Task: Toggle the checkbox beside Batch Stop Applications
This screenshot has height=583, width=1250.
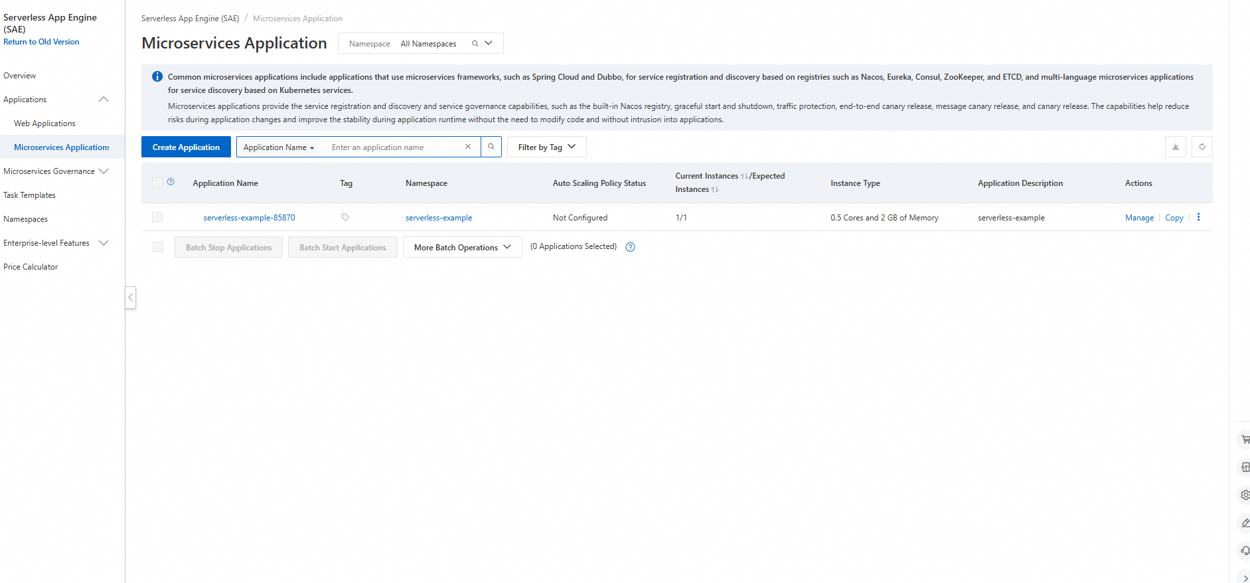Action: 158,247
